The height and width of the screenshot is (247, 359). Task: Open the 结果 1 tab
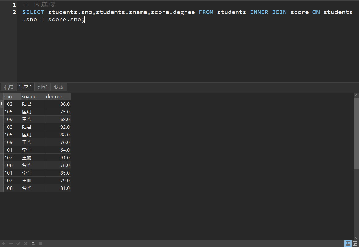click(x=25, y=87)
